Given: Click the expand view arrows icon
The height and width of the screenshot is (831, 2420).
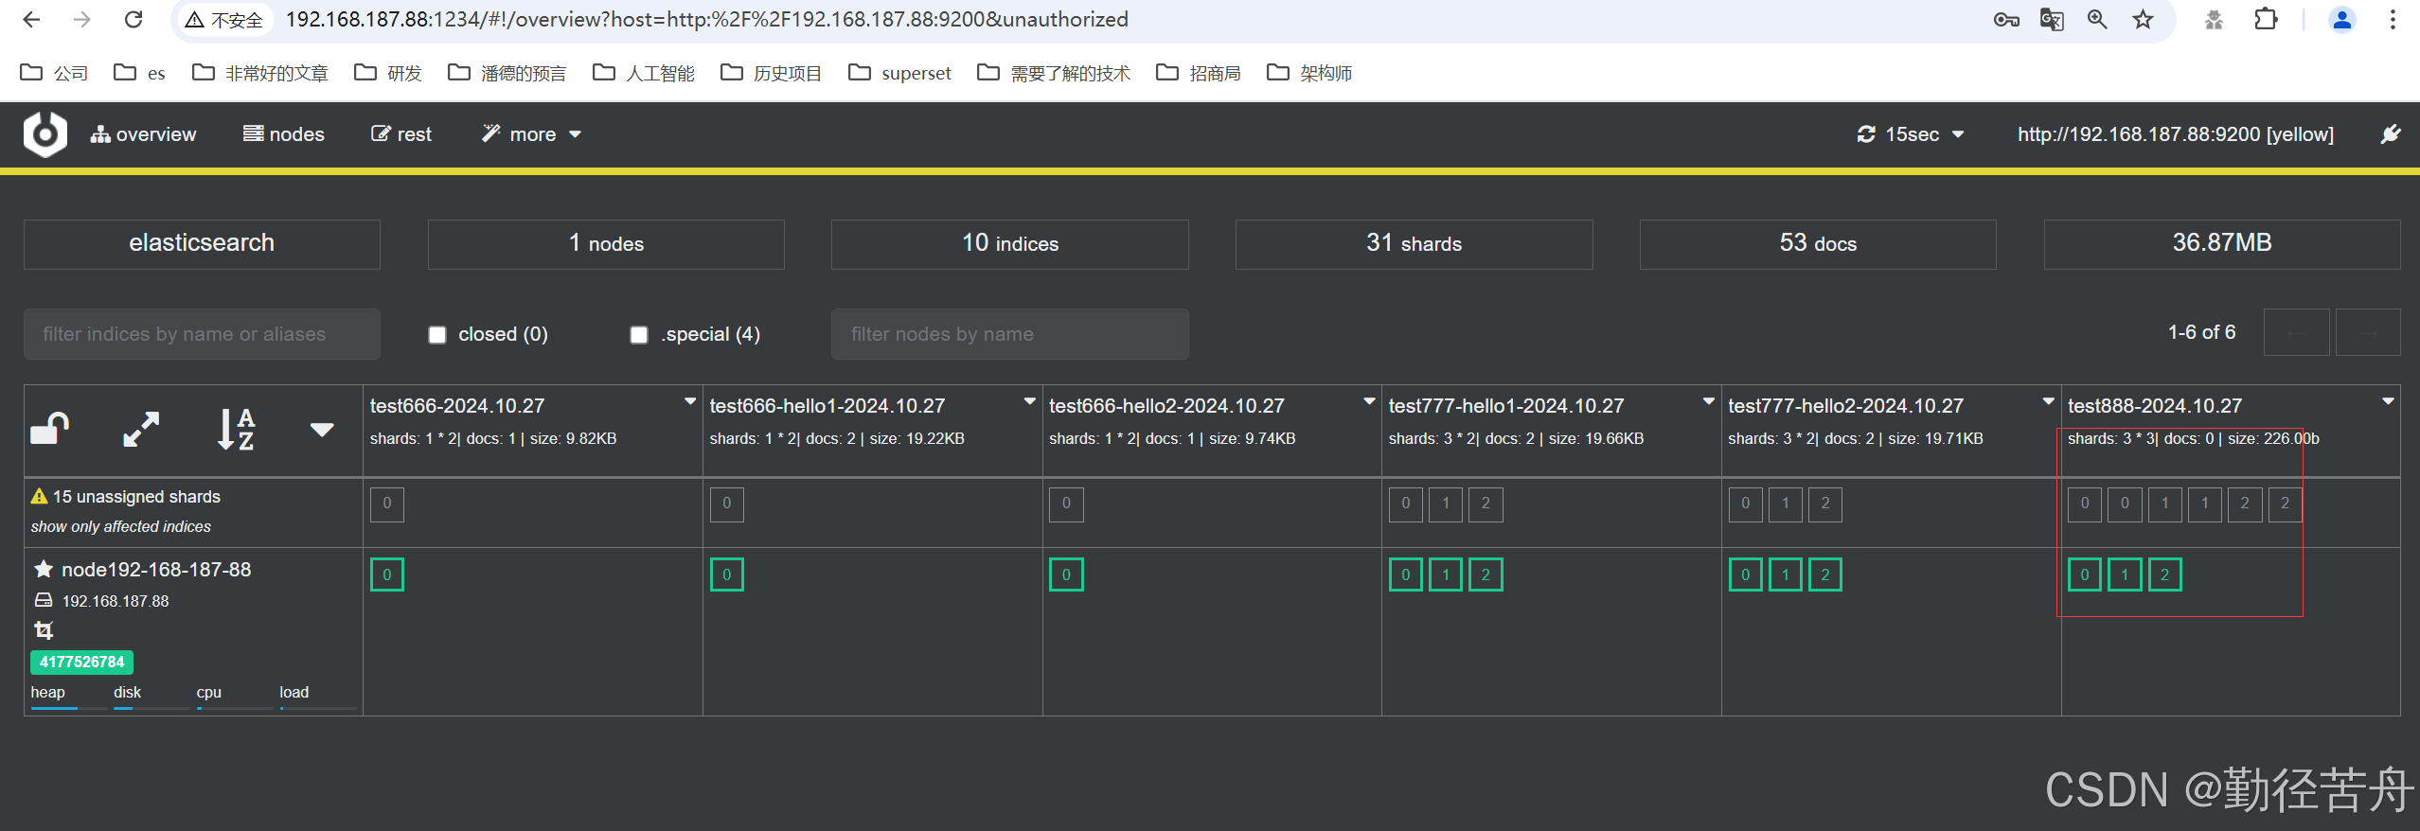Looking at the screenshot, I should click(141, 429).
